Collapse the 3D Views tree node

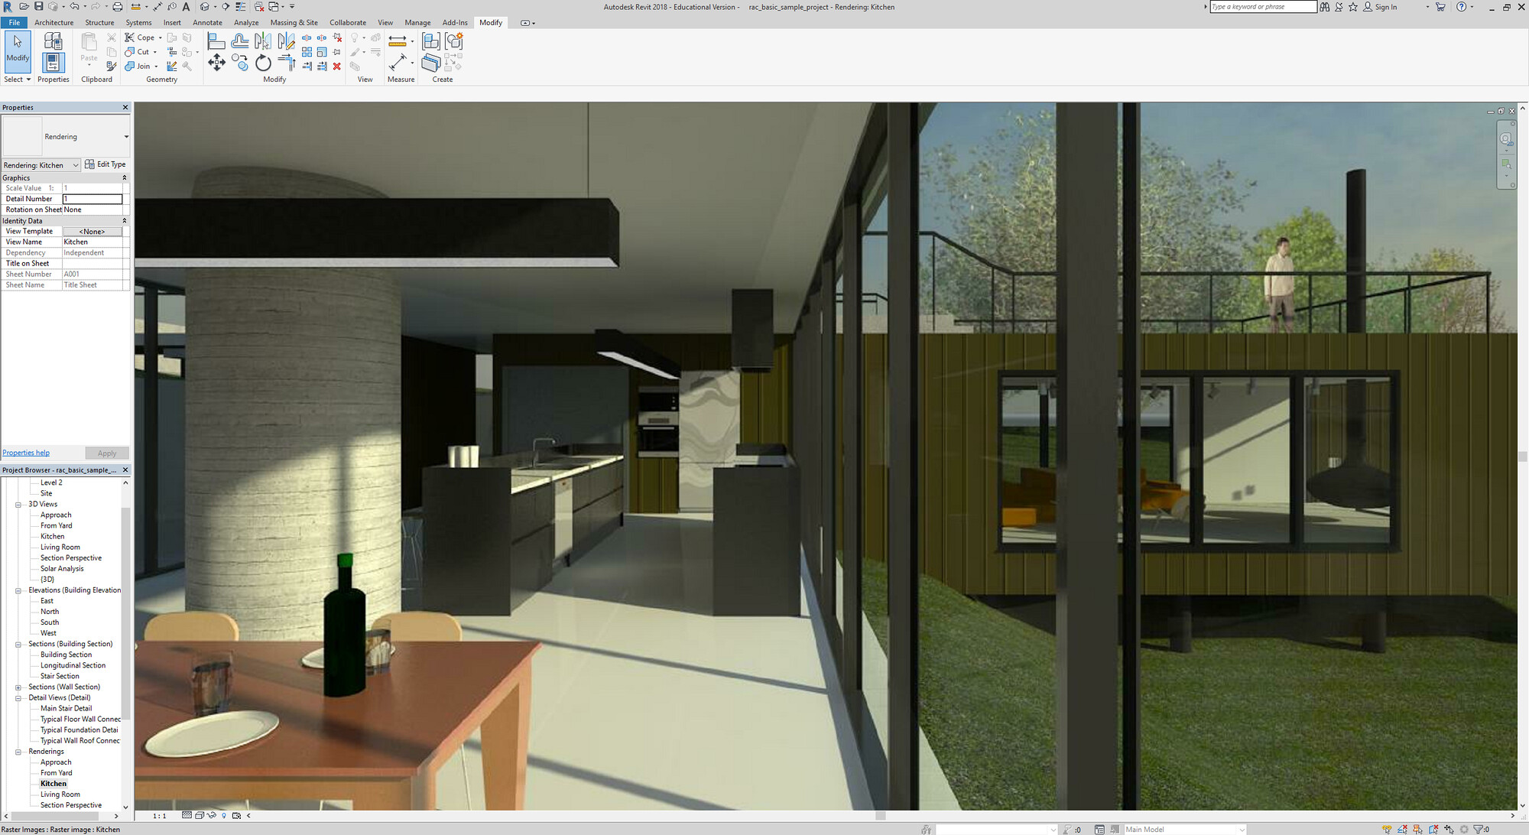pyautogui.click(x=18, y=505)
